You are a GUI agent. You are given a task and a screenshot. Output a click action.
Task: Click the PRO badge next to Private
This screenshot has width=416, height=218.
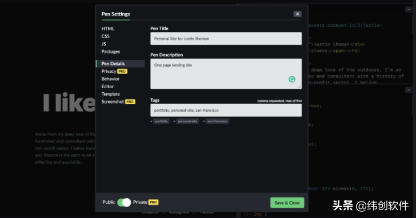click(153, 202)
